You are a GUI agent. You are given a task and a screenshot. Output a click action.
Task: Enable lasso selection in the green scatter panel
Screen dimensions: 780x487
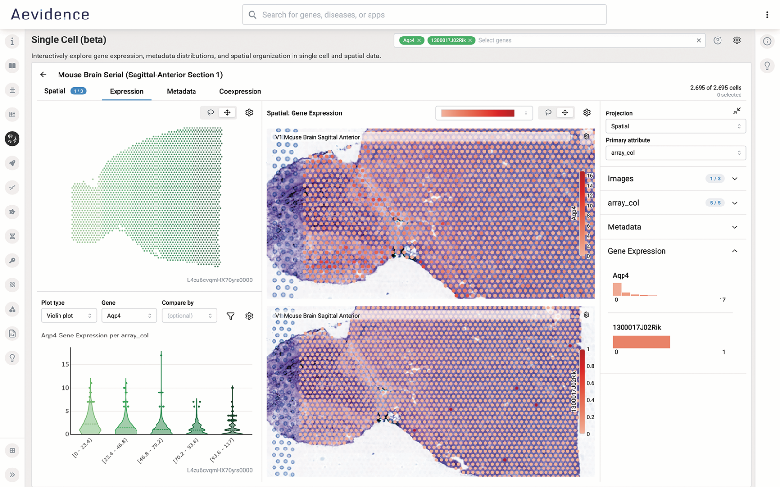211,112
